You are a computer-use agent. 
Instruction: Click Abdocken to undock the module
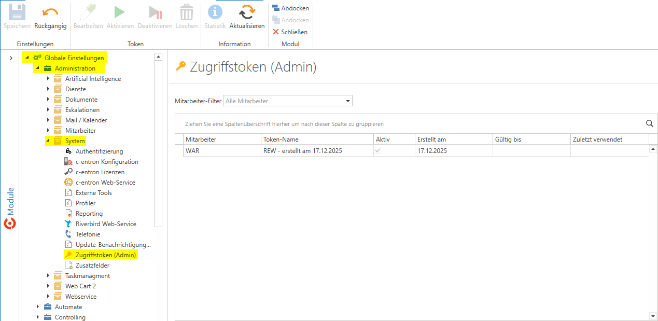pos(290,8)
